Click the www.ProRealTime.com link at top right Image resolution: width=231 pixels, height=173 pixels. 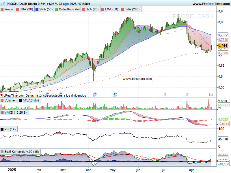[211, 4]
